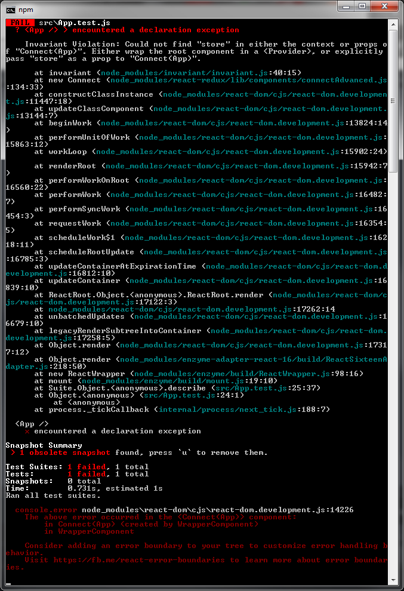Click the 'at updateContainerAtExpirationTime' stack line
The width and height of the screenshot is (404, 591).
click(x=196, y=269)
